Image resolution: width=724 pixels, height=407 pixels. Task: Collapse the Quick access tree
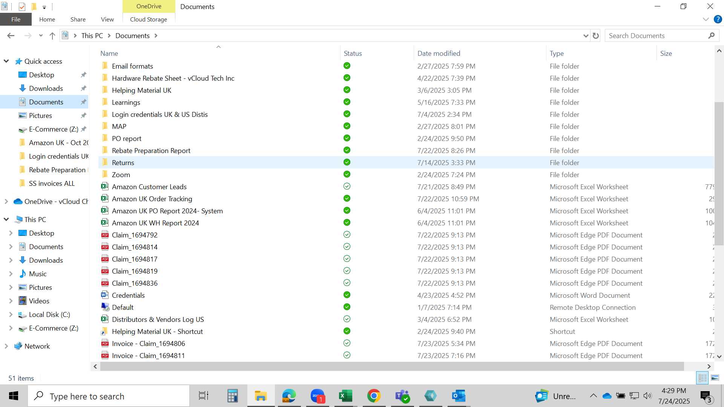click(6, 61)
